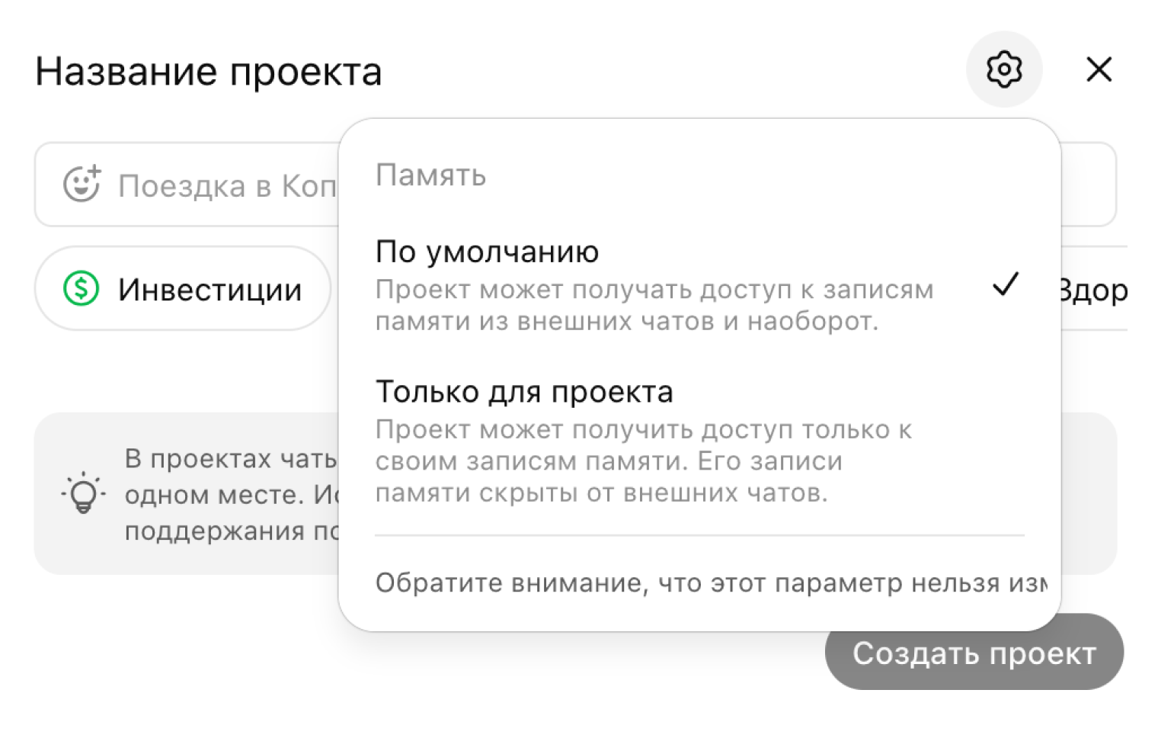The image size is (1158, 738).
Task: Click the Только для проекта description text
Action: [643, 461]
